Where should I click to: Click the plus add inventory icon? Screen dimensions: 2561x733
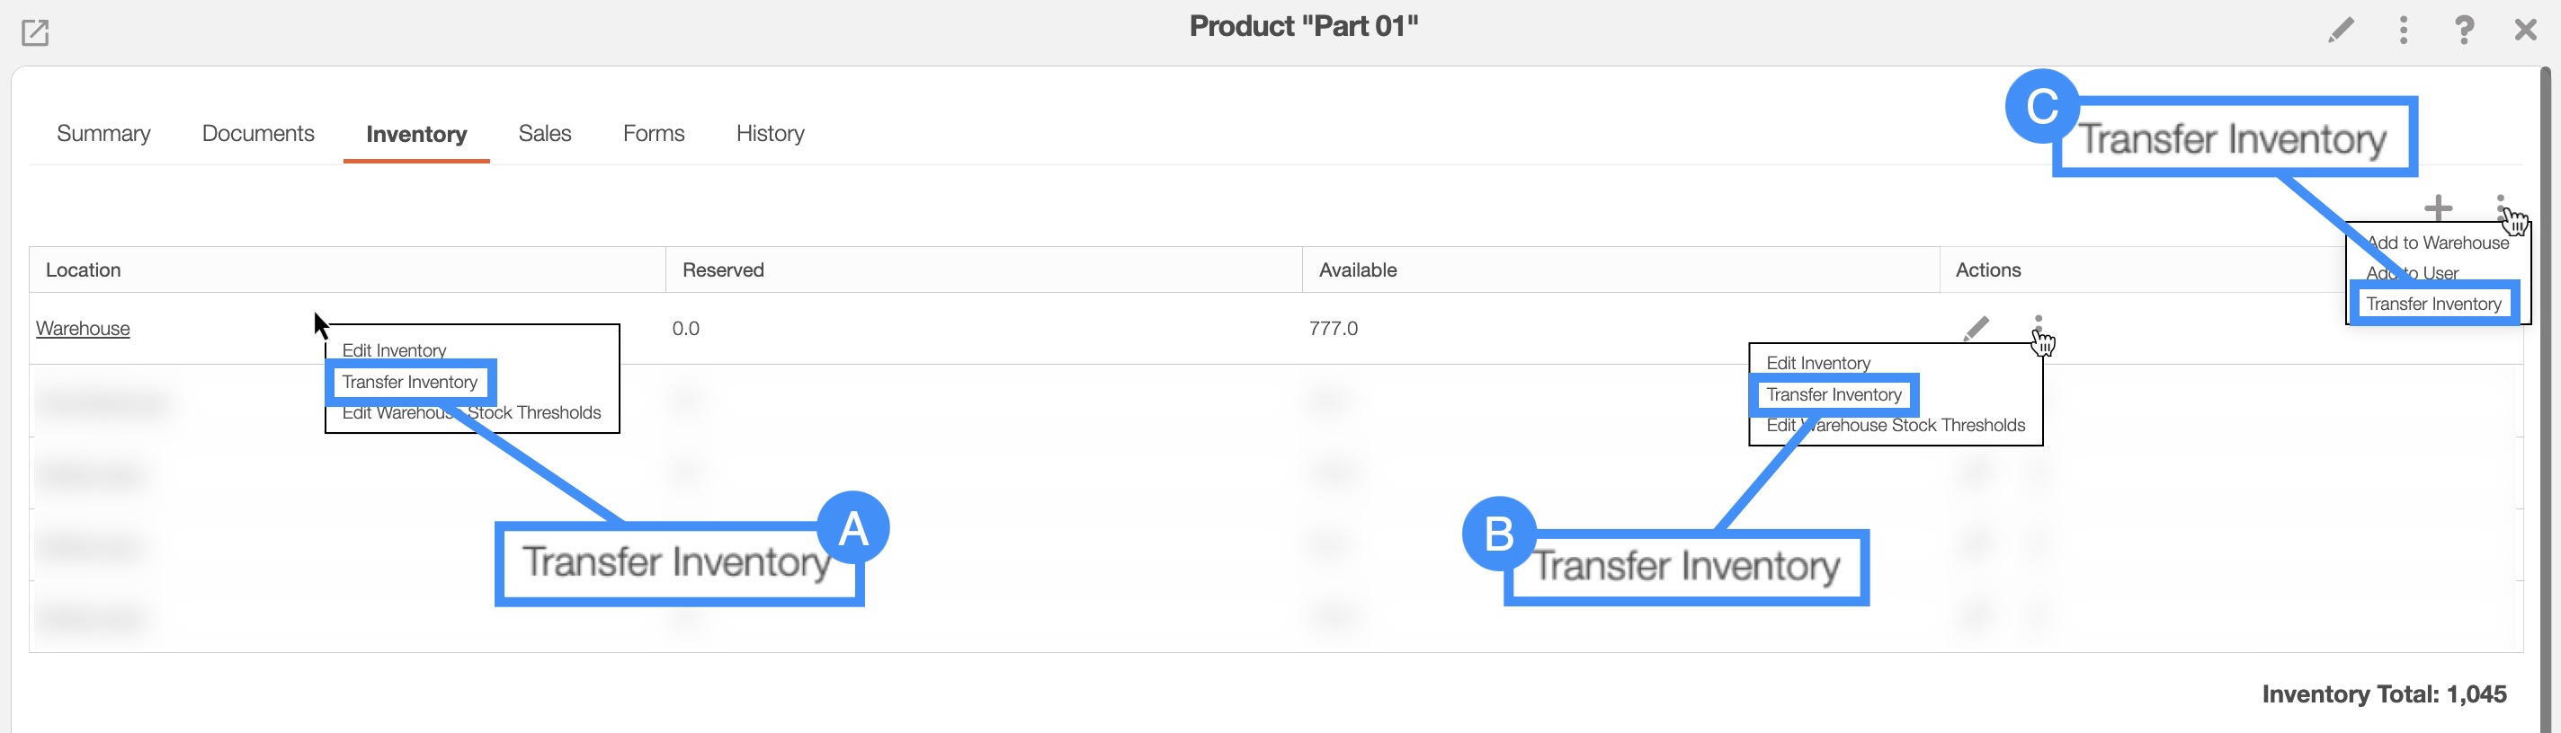2438,208
